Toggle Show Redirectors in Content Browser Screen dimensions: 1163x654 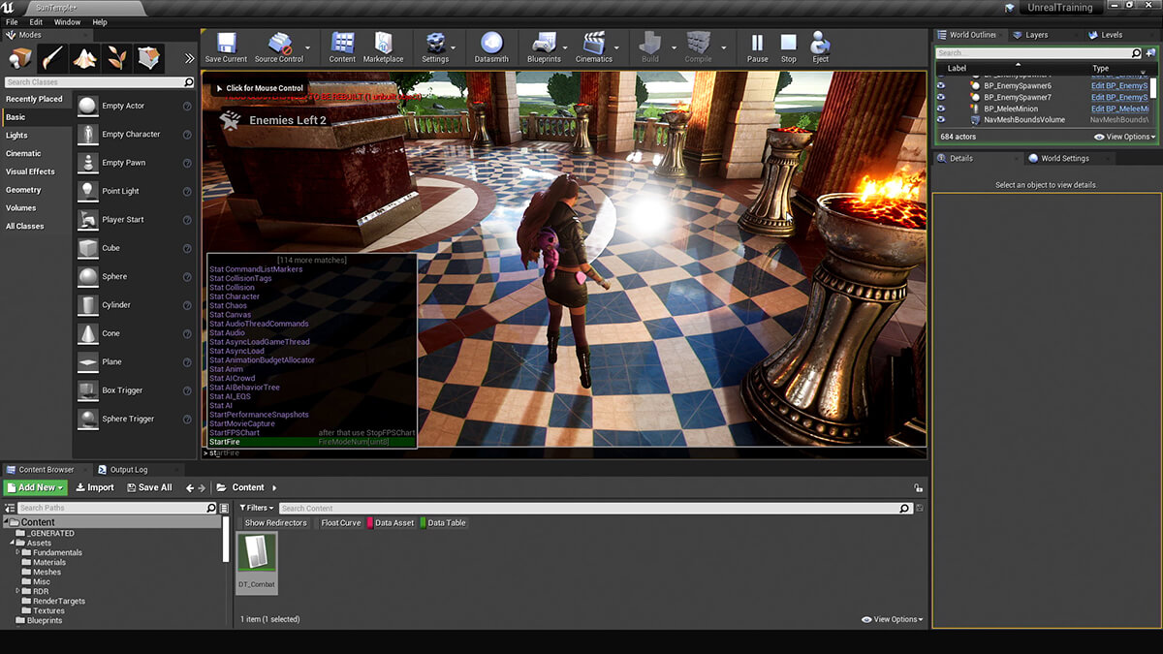pos(274,522)
